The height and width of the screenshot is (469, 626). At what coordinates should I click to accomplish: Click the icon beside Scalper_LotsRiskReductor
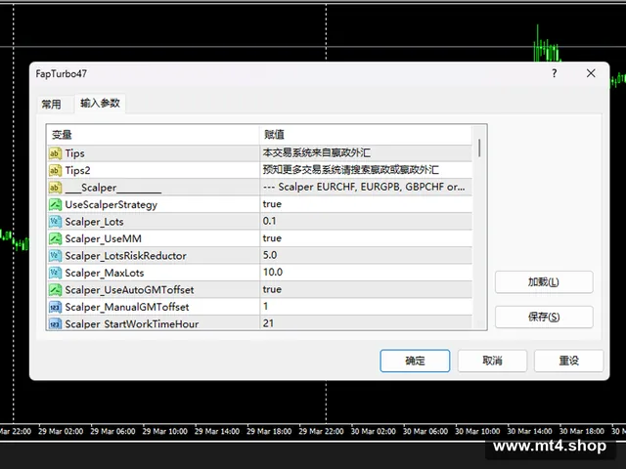point(55,256)
